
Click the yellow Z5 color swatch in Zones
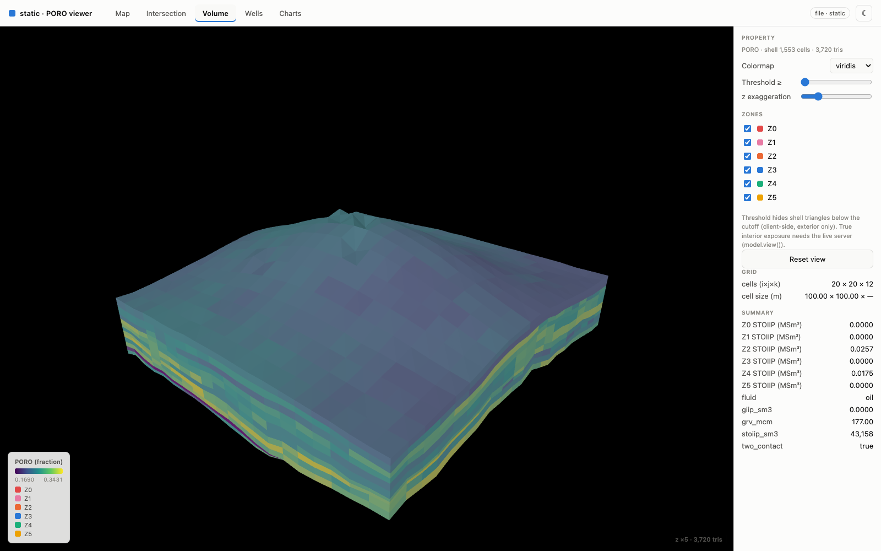pyautogui.click(x=760, y=197)
